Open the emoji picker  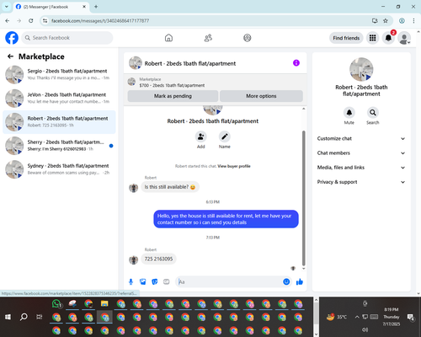pos(286,281)
